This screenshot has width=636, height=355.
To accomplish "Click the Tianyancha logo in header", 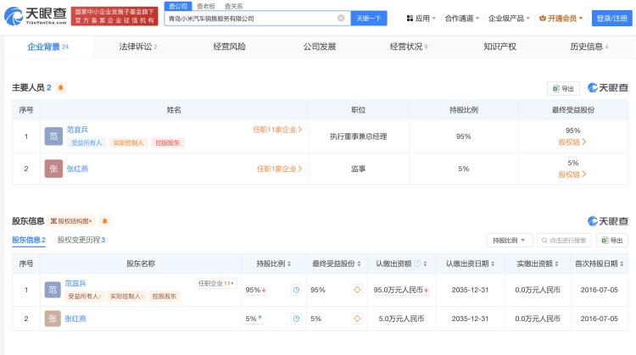I will pos(36,16).
